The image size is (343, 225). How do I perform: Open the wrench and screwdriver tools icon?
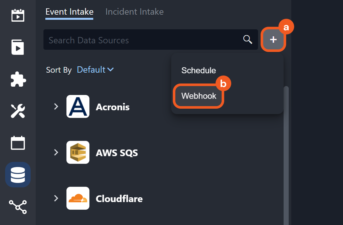point(18,111)
